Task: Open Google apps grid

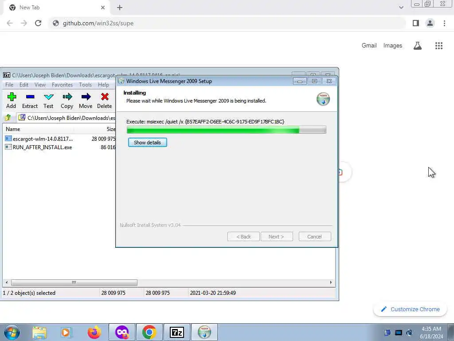Action: (x=439, y=46)
